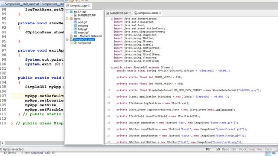The image size is (278, 156).
Task: Toggle the Ovr overwrite indicator
Action: (x=234, y=149)
